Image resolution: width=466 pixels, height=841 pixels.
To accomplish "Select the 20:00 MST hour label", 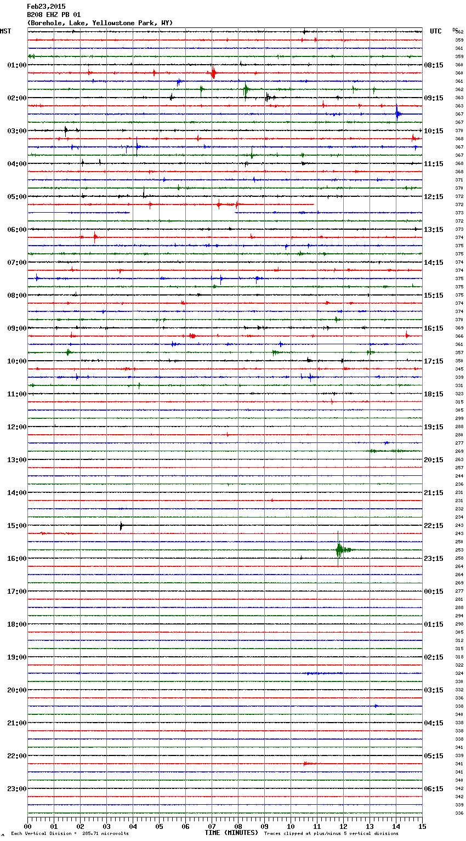I will point(17,690).
